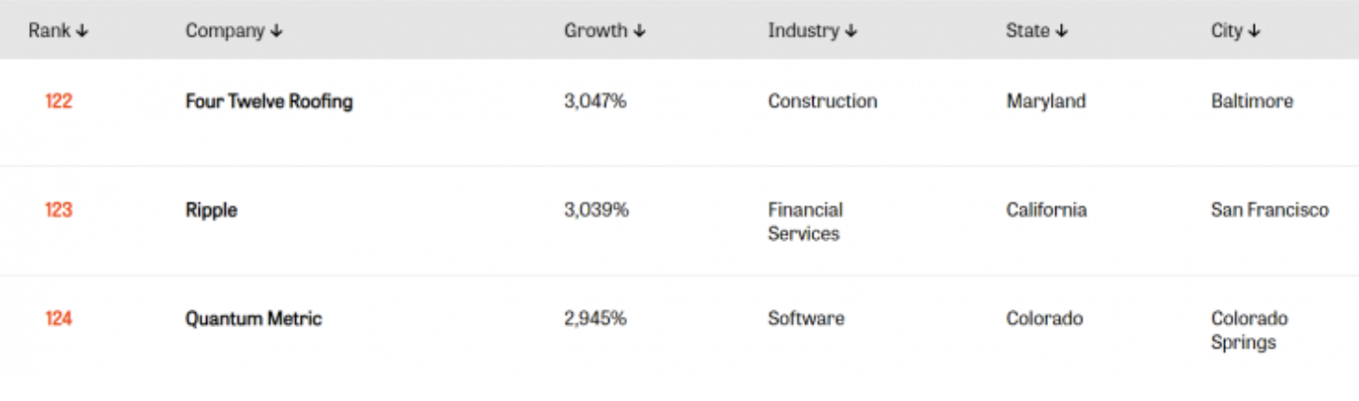
Task: Sort by Company arrow icon
Action: click(276, 31)
